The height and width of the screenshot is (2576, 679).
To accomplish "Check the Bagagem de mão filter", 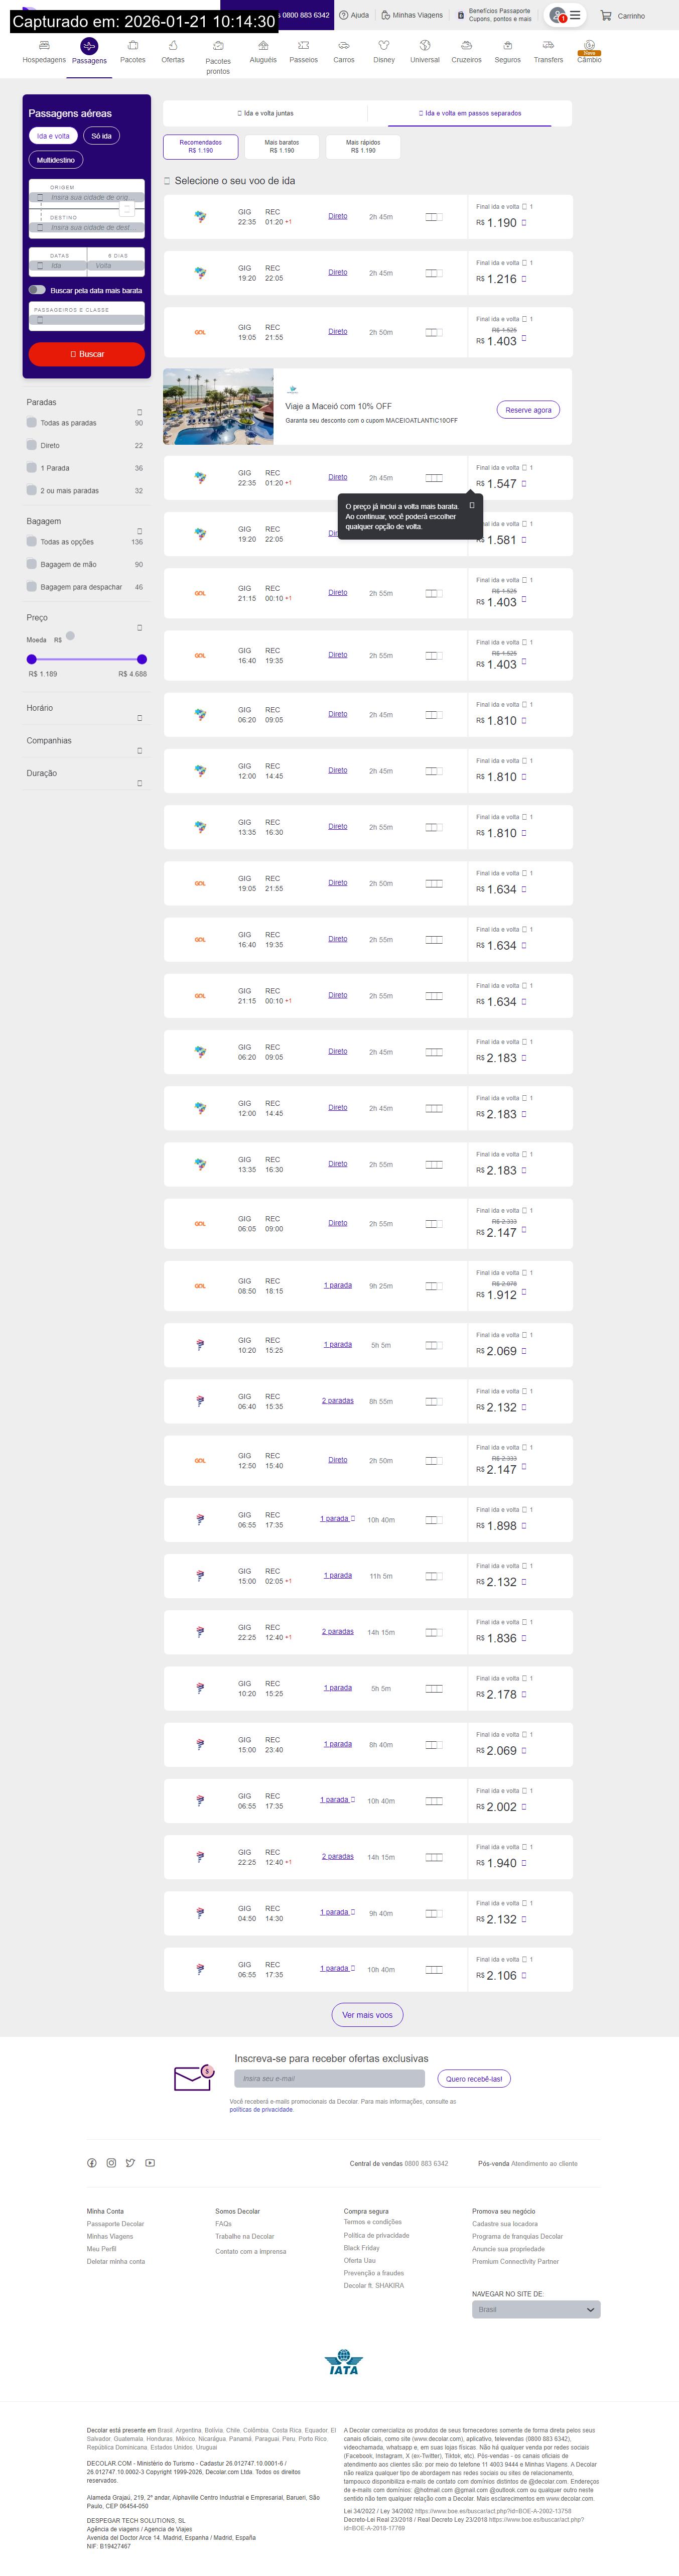I will point(32,564).
